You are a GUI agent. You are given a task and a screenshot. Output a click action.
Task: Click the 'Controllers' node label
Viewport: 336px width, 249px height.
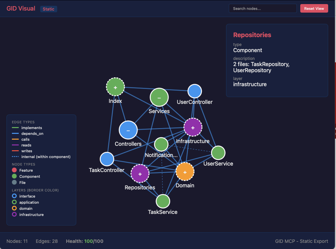(x=128, y=144)
